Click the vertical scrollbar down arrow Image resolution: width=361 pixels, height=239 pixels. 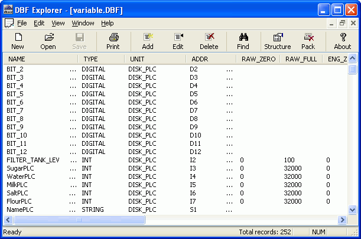click(352, 209)
